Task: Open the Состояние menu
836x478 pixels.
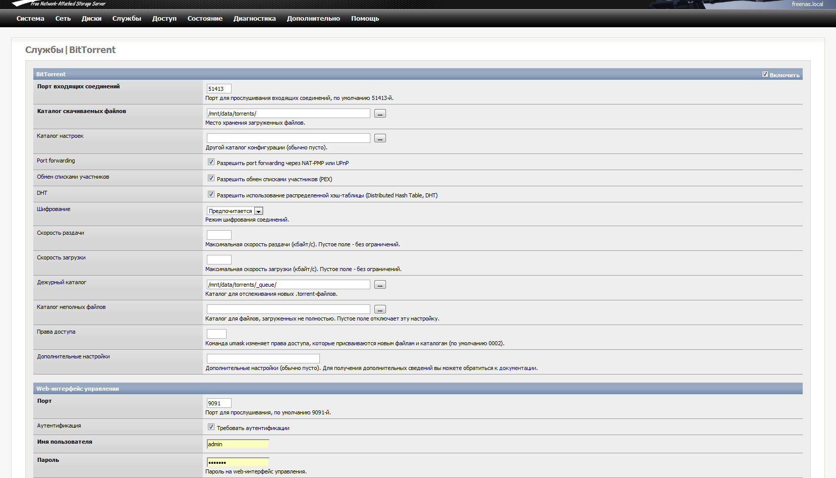Action: [205, 19]
